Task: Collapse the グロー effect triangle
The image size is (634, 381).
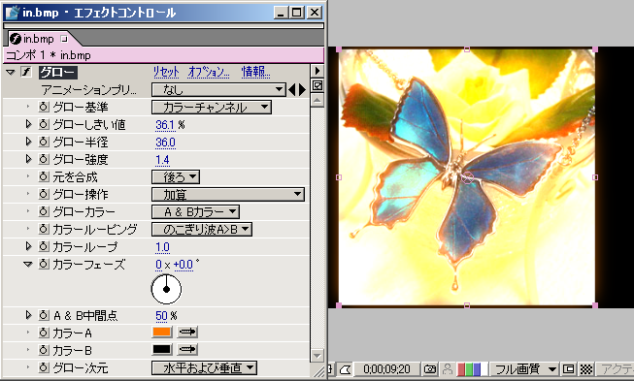Action: click(11, 73)
